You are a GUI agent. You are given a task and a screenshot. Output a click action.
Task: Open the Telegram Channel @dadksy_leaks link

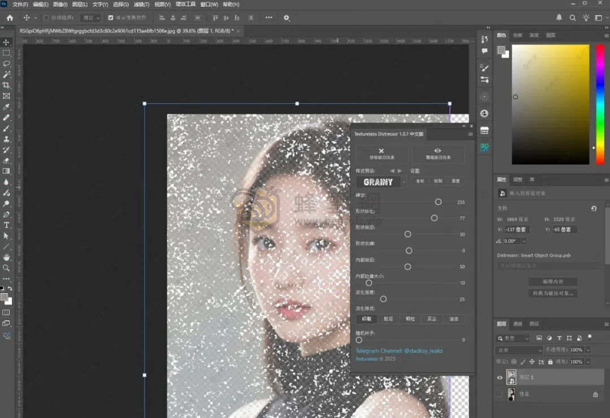tap(399, 351)
